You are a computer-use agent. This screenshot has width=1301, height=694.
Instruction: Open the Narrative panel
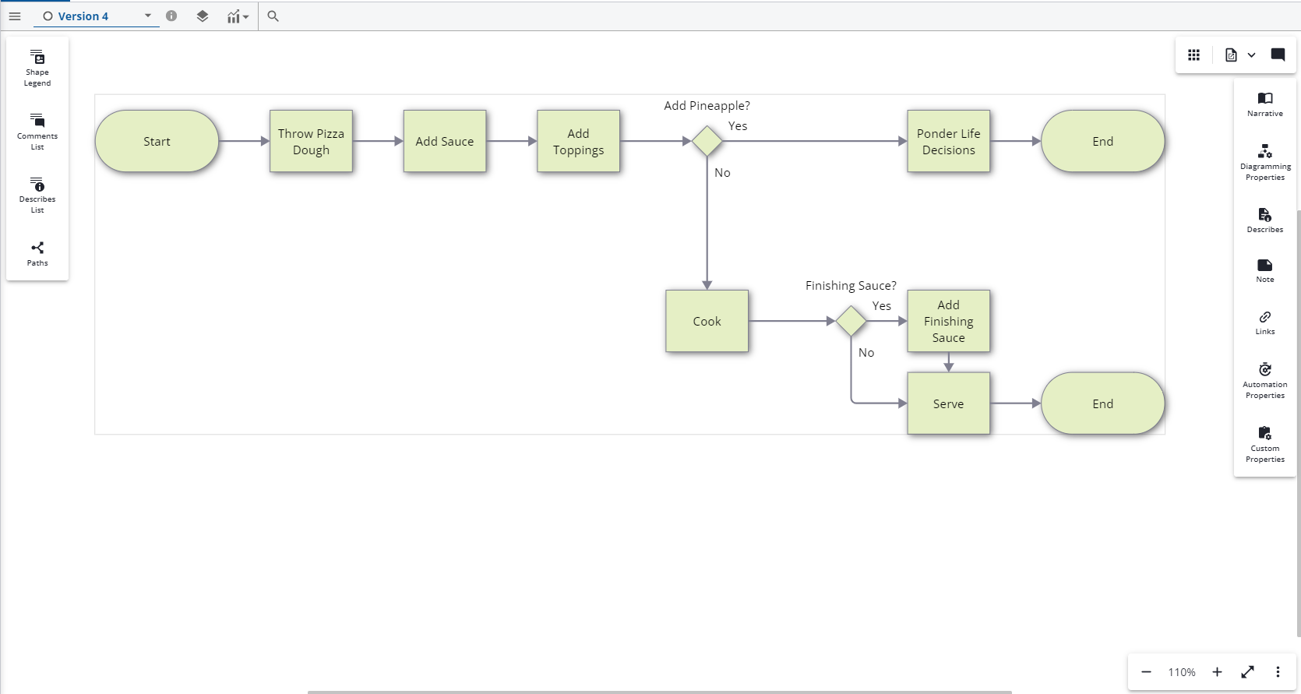tap(1264, 104)
